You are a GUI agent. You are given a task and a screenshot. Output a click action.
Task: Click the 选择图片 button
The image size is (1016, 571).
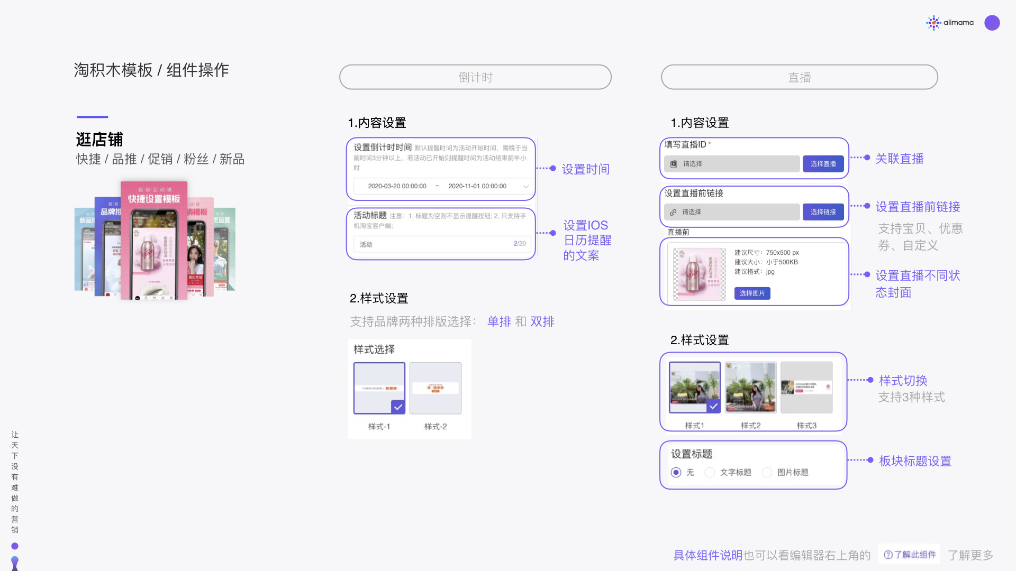[x=752, y=293]
